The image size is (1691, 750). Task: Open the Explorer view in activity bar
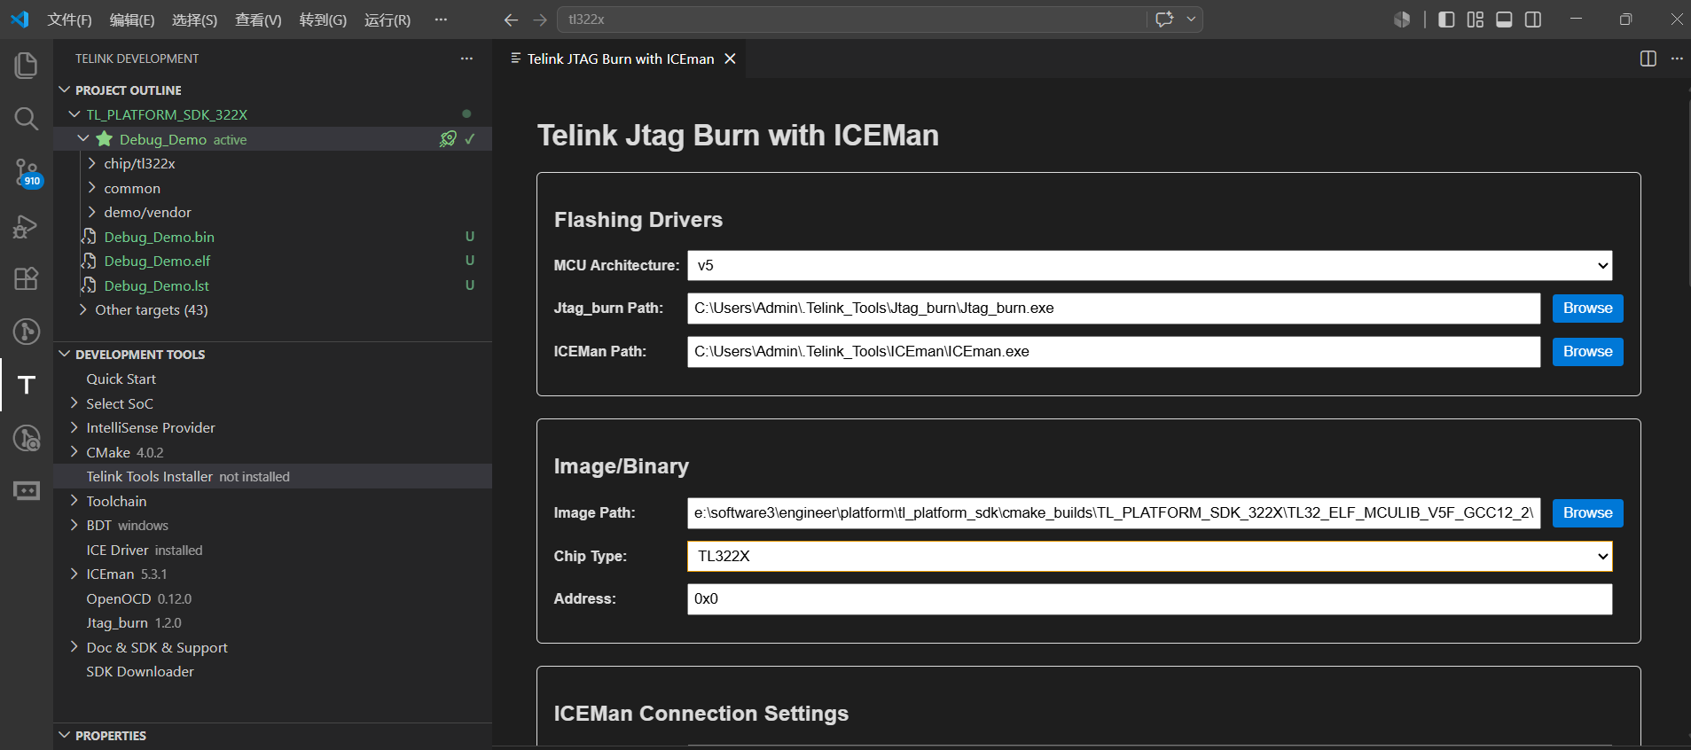coord(27,66)
